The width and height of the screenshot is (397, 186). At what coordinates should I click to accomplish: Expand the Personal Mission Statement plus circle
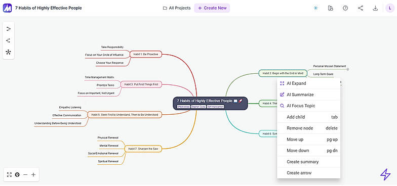347,69
